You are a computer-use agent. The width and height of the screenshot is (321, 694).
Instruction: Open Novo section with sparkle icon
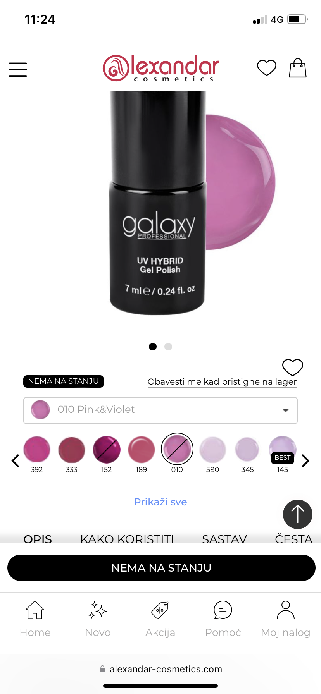(98, 618)
